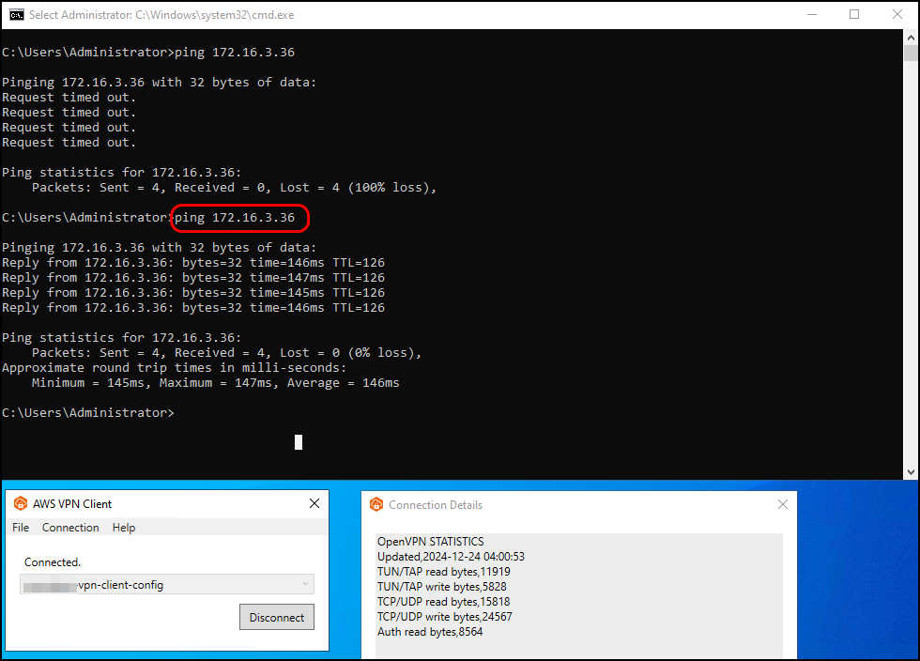Screen dimensions: 920x661
Task: Close the Connection Details window
Action: click(x=783, y=504)
